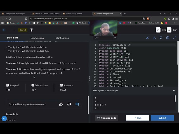The height and width of the screenshot is (134, 179).
Task: Run the code
Action: 137,118
